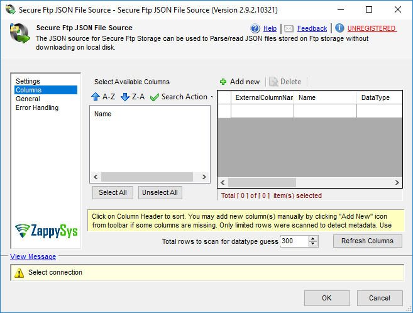Click the Cancel button
413x313 pixels.
point(380,299)
